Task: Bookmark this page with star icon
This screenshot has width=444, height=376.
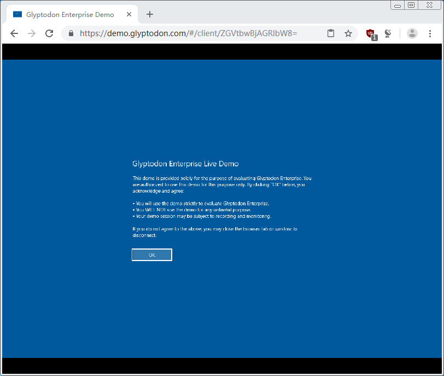Action: coord(348,33)
